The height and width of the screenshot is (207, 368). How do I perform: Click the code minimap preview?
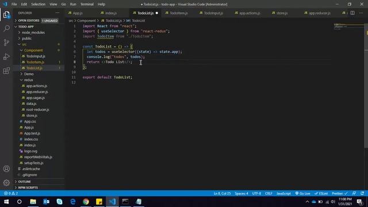tap(348, 26)
